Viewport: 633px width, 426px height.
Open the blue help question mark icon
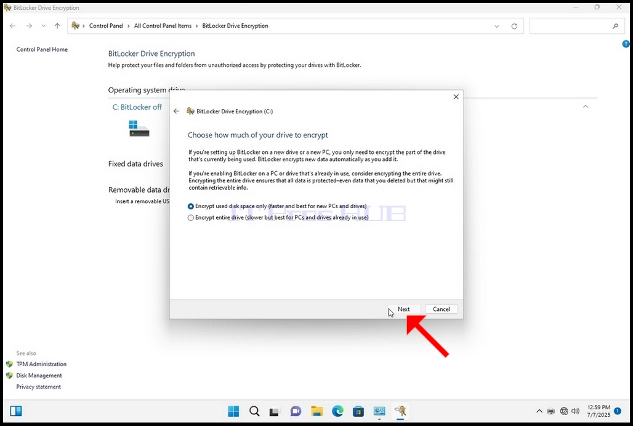tap(626, 44)
